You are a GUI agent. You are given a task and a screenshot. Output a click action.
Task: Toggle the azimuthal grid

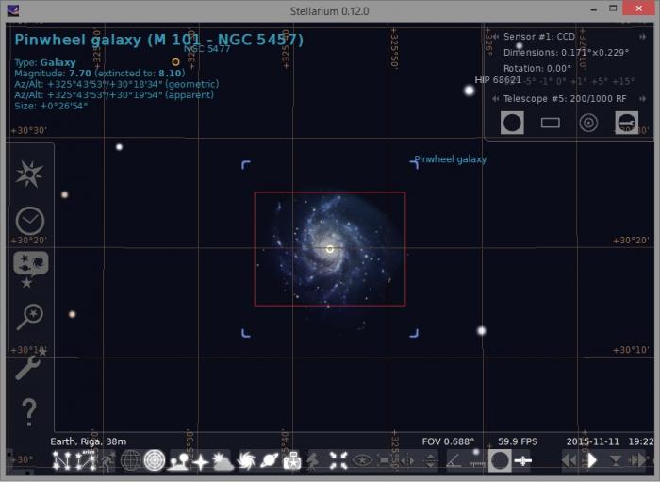coord(155,460)
